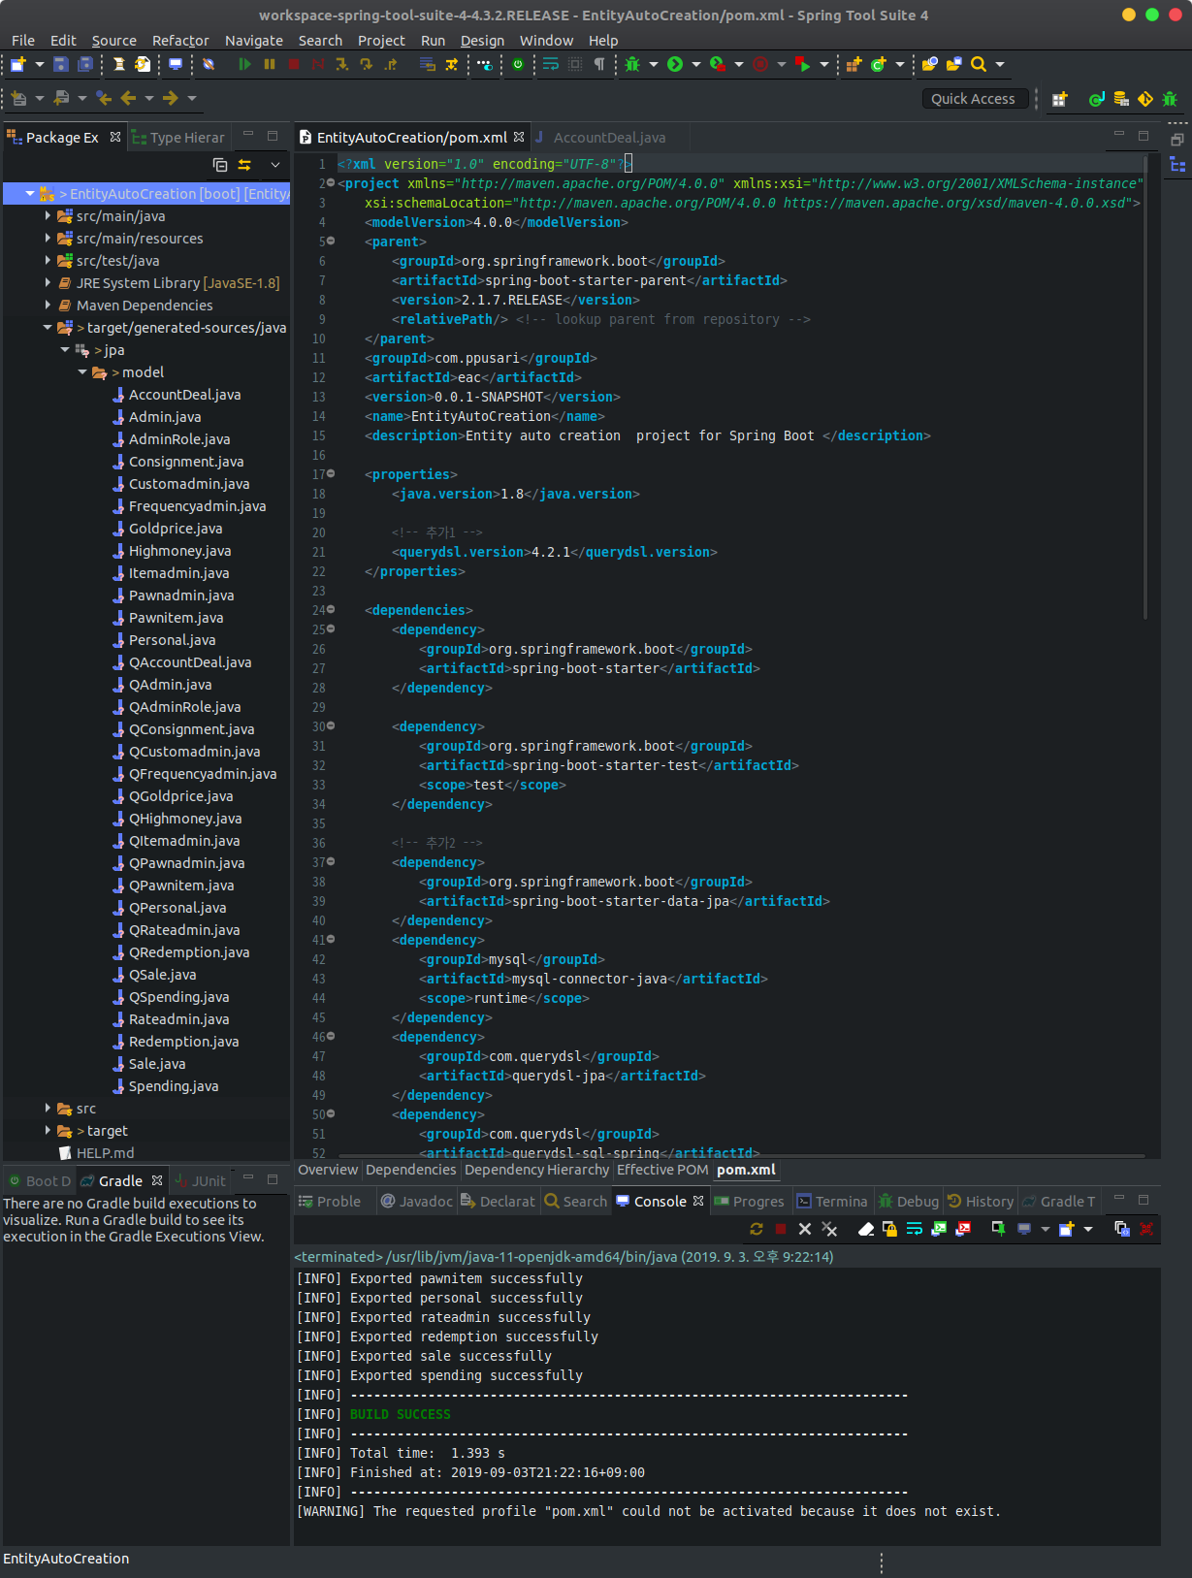Open Package Explorer View Menu dropdown
The height and width of the screenshot is (1578, 1192).
275,165
